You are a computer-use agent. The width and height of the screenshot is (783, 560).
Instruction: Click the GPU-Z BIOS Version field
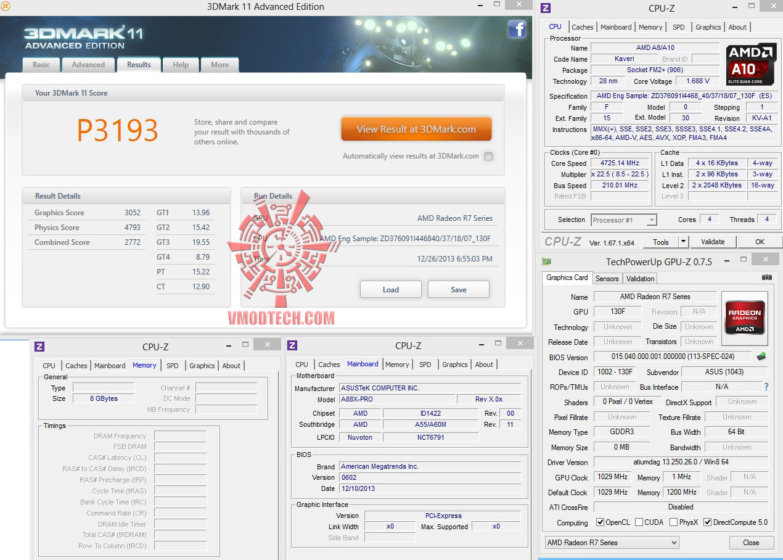click(673, 357)
